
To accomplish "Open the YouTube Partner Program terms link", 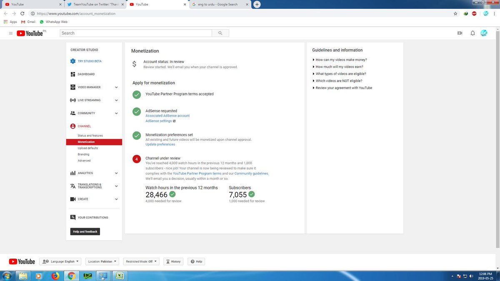I will tap(197, 173).
